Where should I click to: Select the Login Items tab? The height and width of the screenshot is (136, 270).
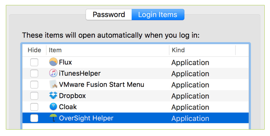point(158,14)
